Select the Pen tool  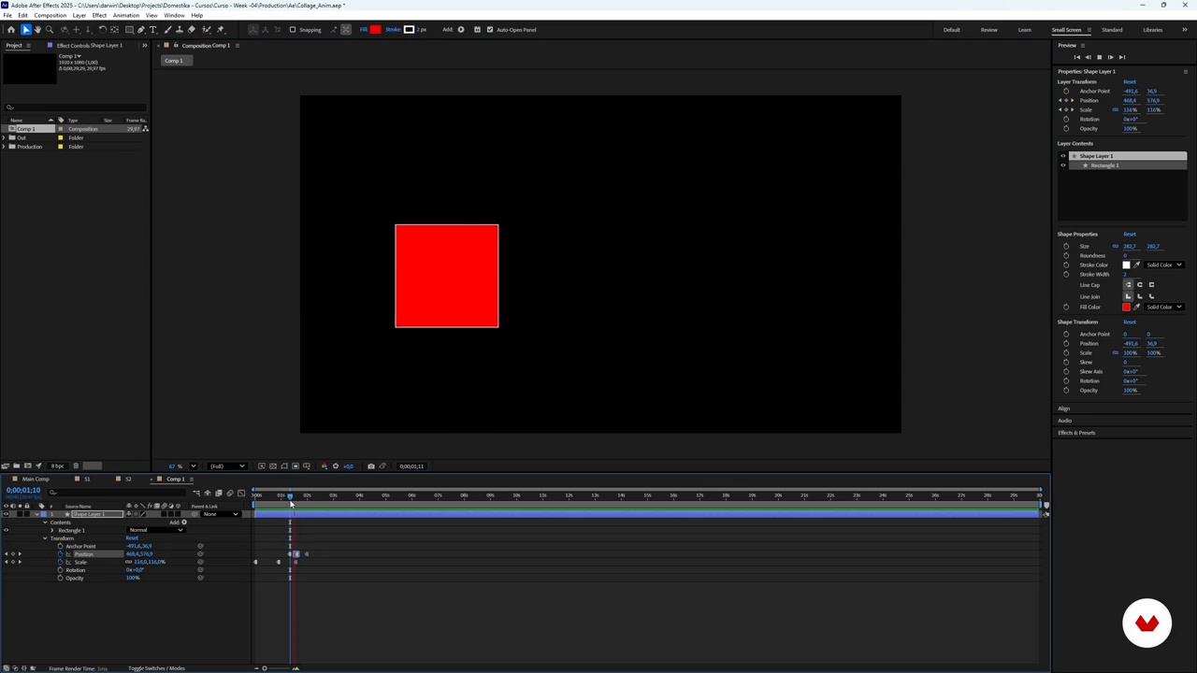point(141,30)
